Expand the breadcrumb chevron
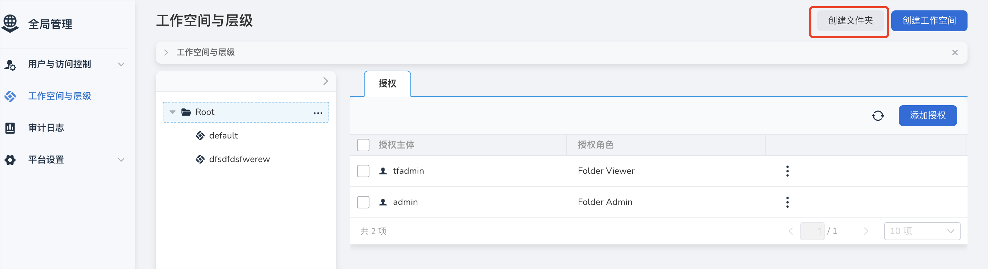This screenshot has height=269, width=988. 166,52
